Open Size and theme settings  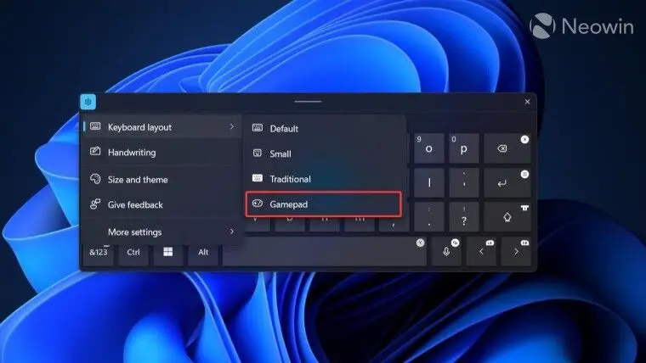click(161, 179)
